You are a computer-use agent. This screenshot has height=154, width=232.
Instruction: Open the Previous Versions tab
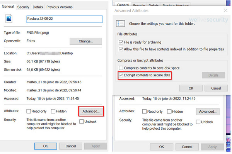pos(59,7)
